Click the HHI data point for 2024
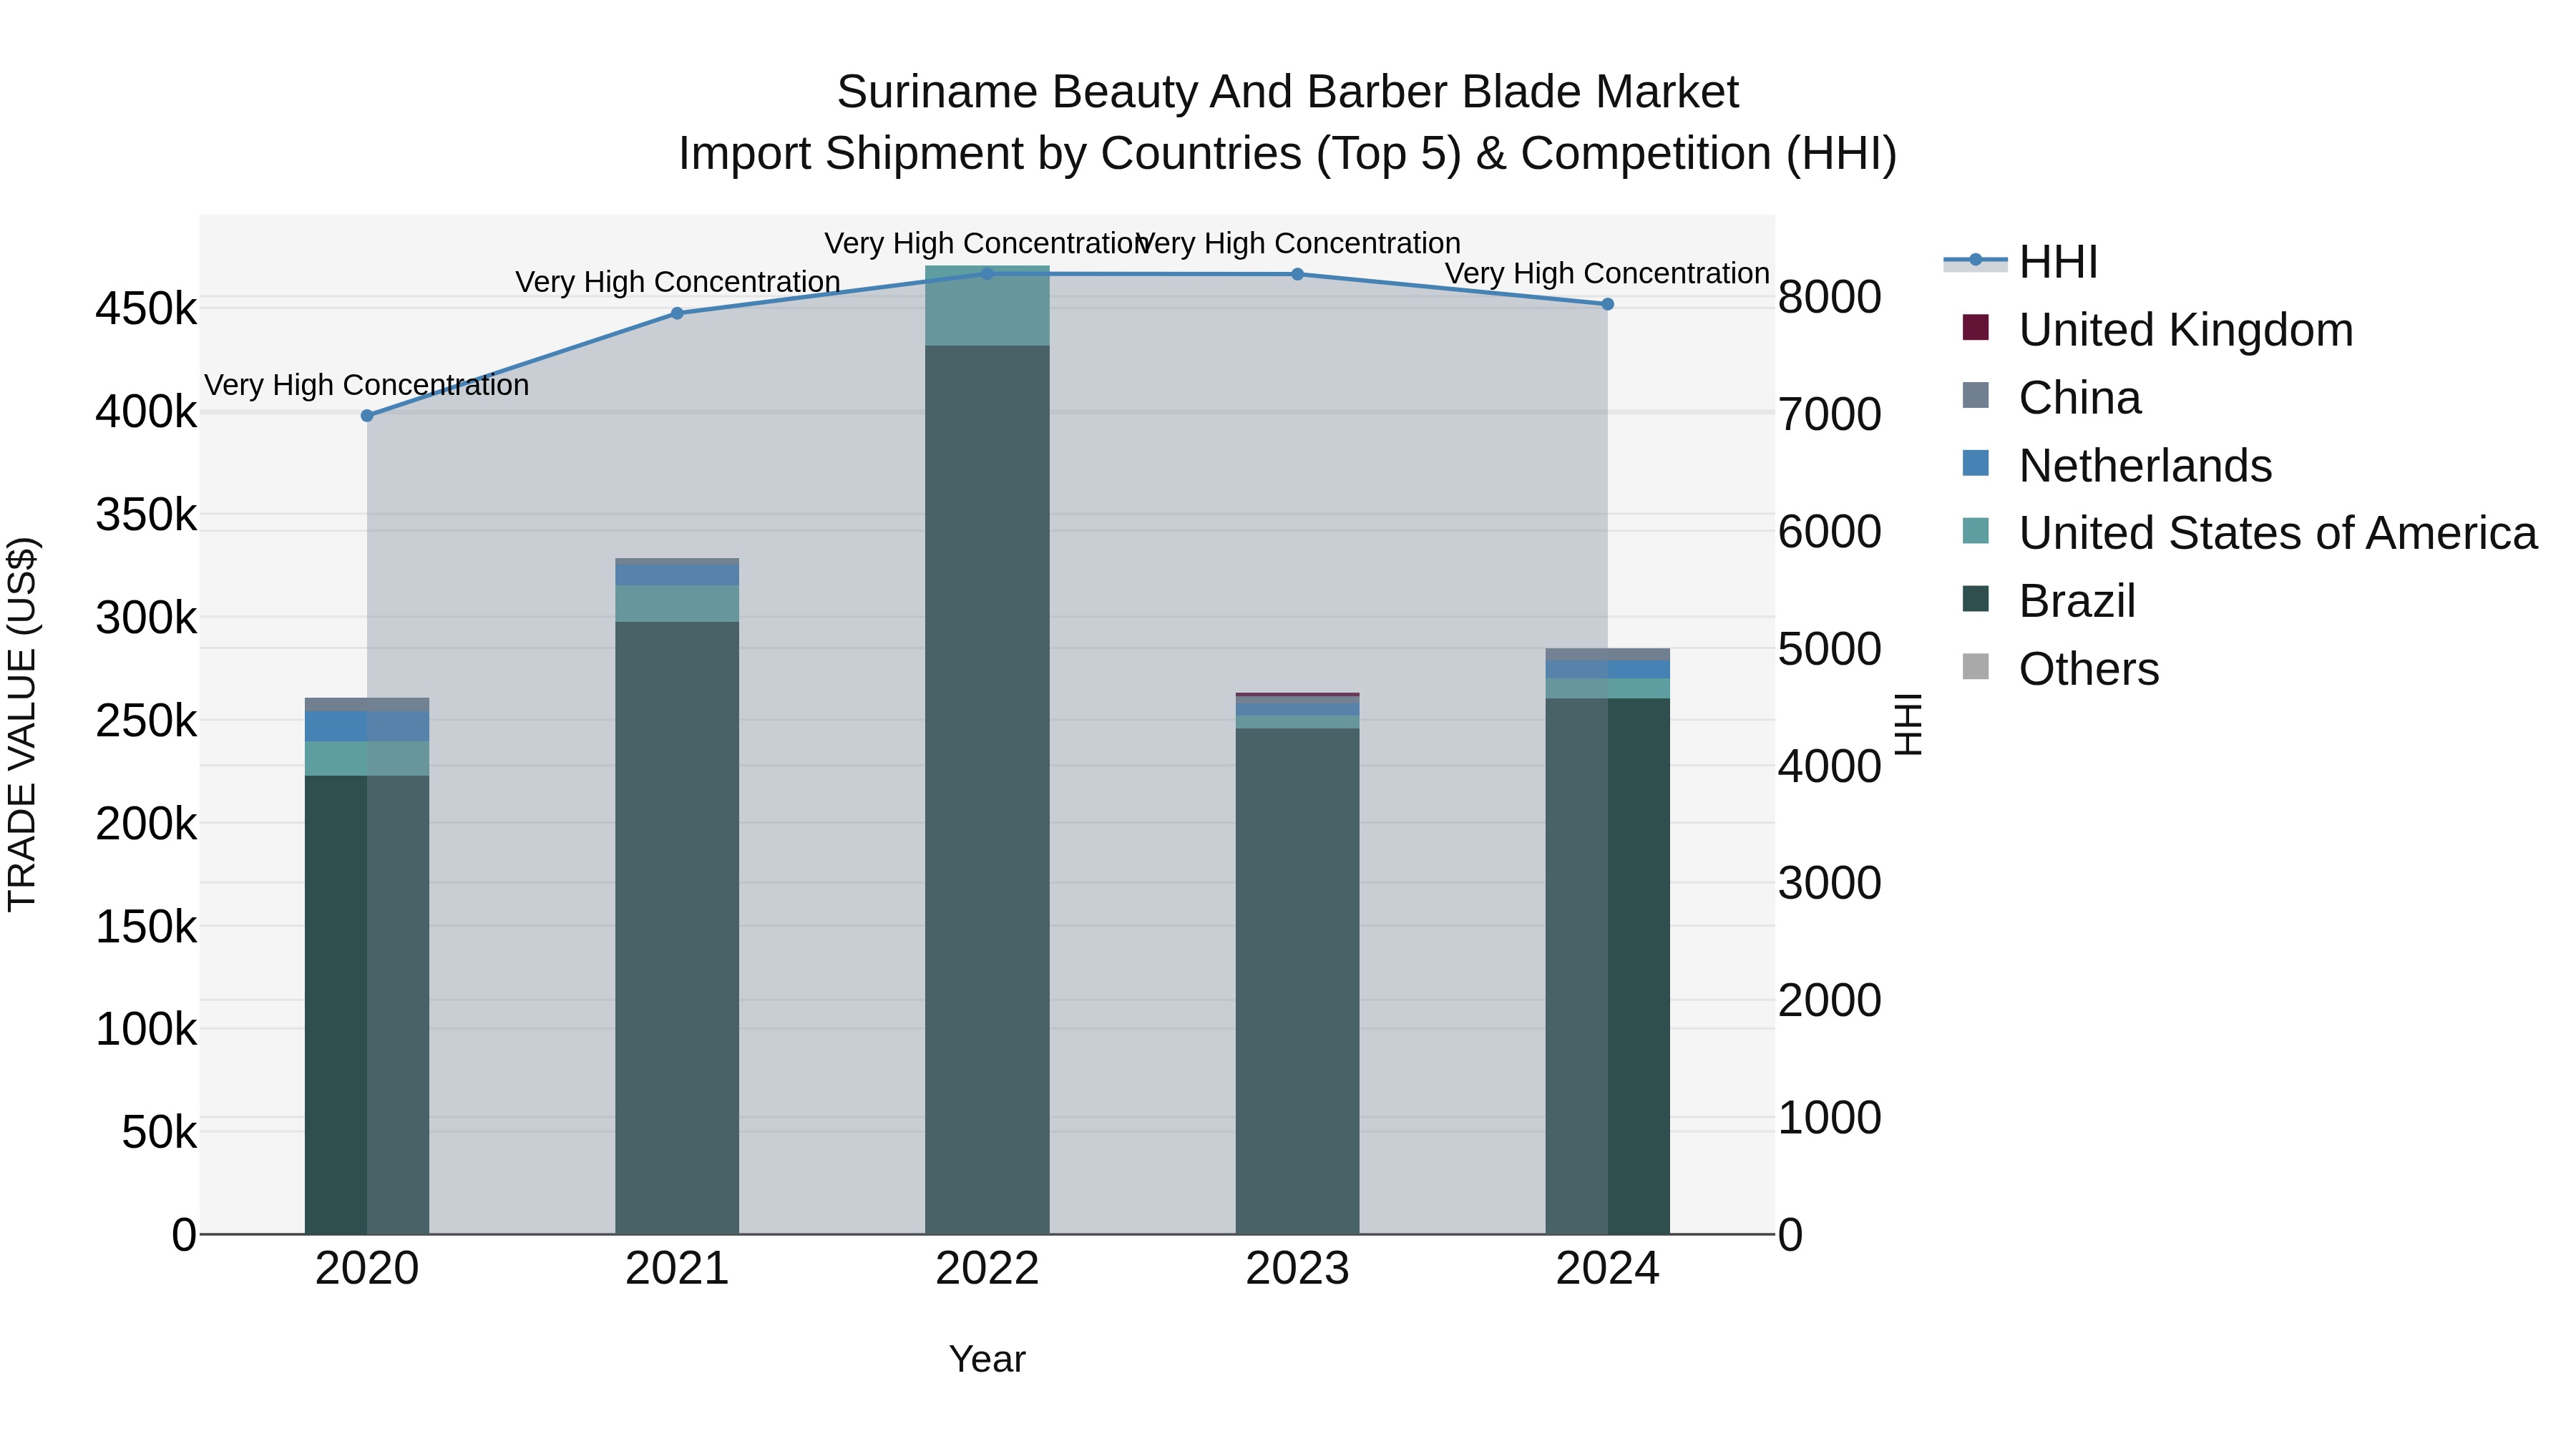Viewport: 2576px width, 1449px height. point(1608,304)
